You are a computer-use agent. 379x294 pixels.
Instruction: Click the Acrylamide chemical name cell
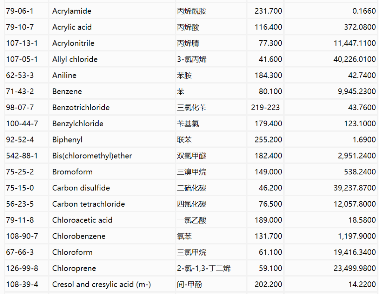coord(72,11)
